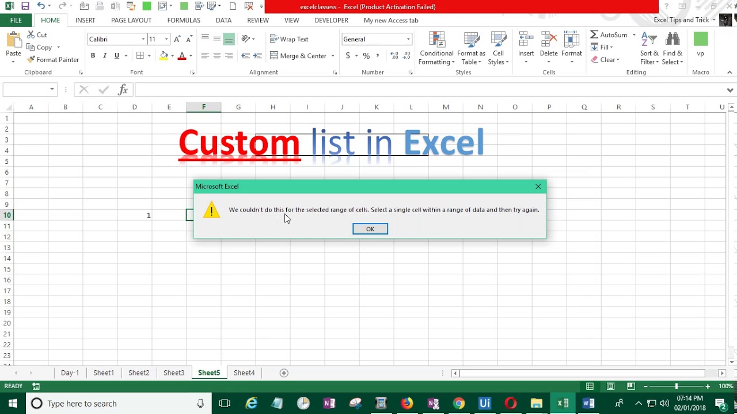Open Google Chrome from the taskbar
This screenshot has width=737, height=414.
click(x=459, y=404)
